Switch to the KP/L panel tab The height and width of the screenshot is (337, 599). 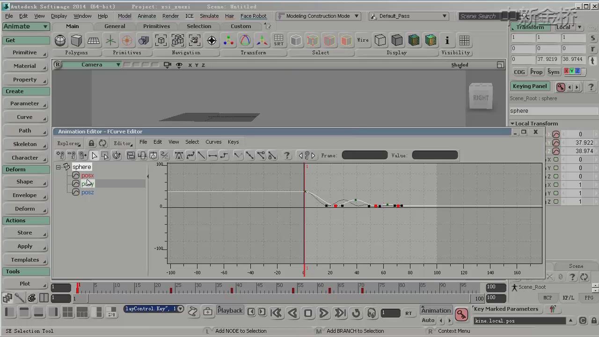568,298
